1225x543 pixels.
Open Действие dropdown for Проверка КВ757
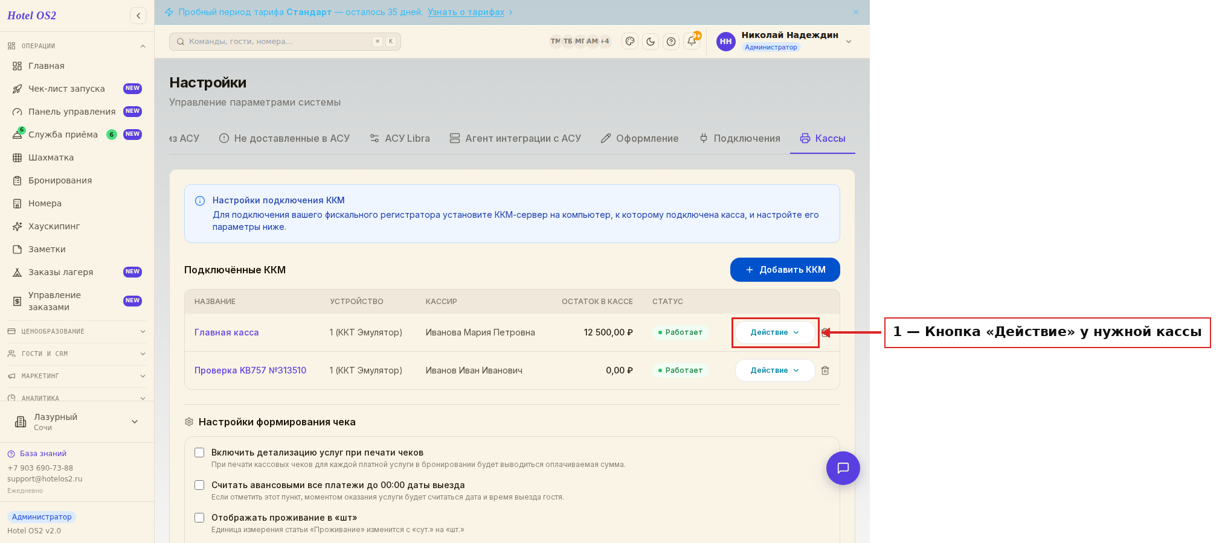774,370
